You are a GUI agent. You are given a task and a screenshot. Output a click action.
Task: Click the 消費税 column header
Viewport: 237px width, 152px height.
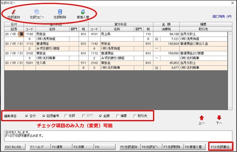coord(166,29)
